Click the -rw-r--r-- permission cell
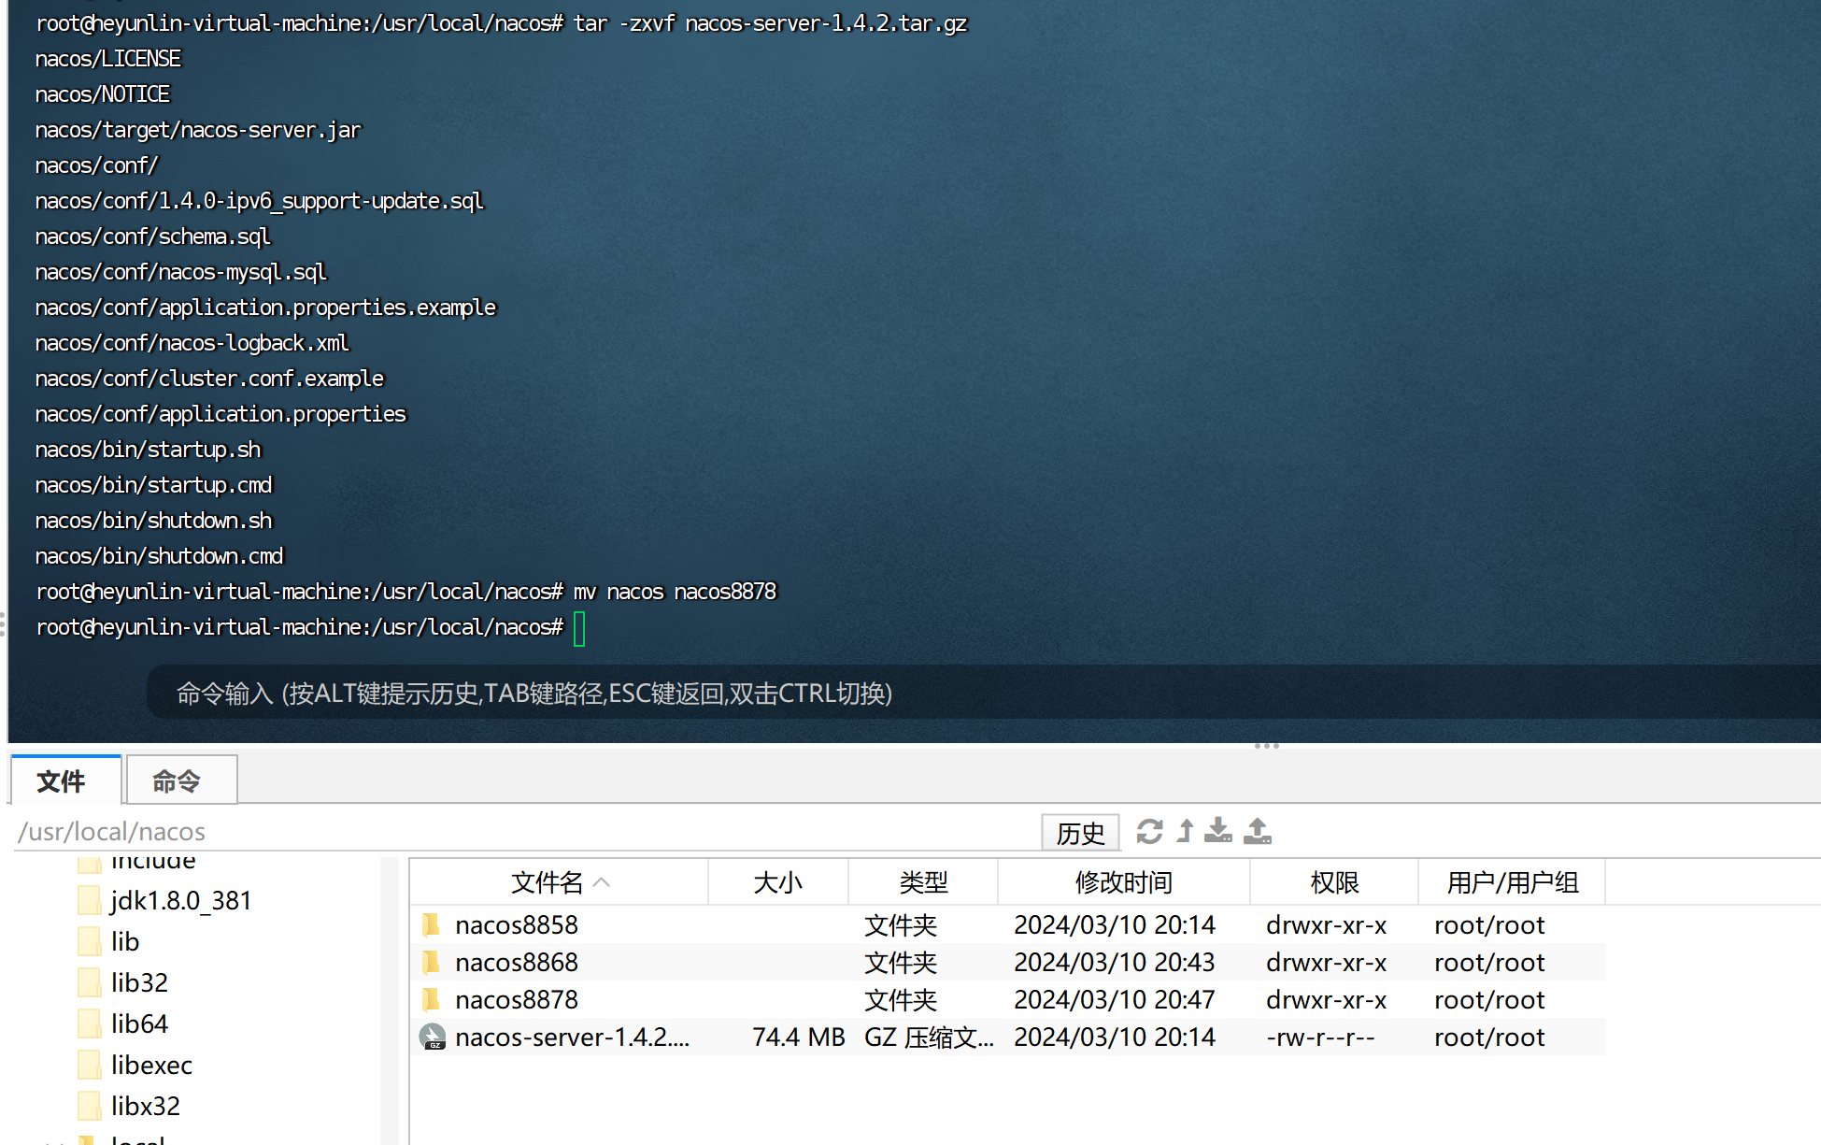The height and width of the screenshot is (1145, 1821). point(1320,1038)
